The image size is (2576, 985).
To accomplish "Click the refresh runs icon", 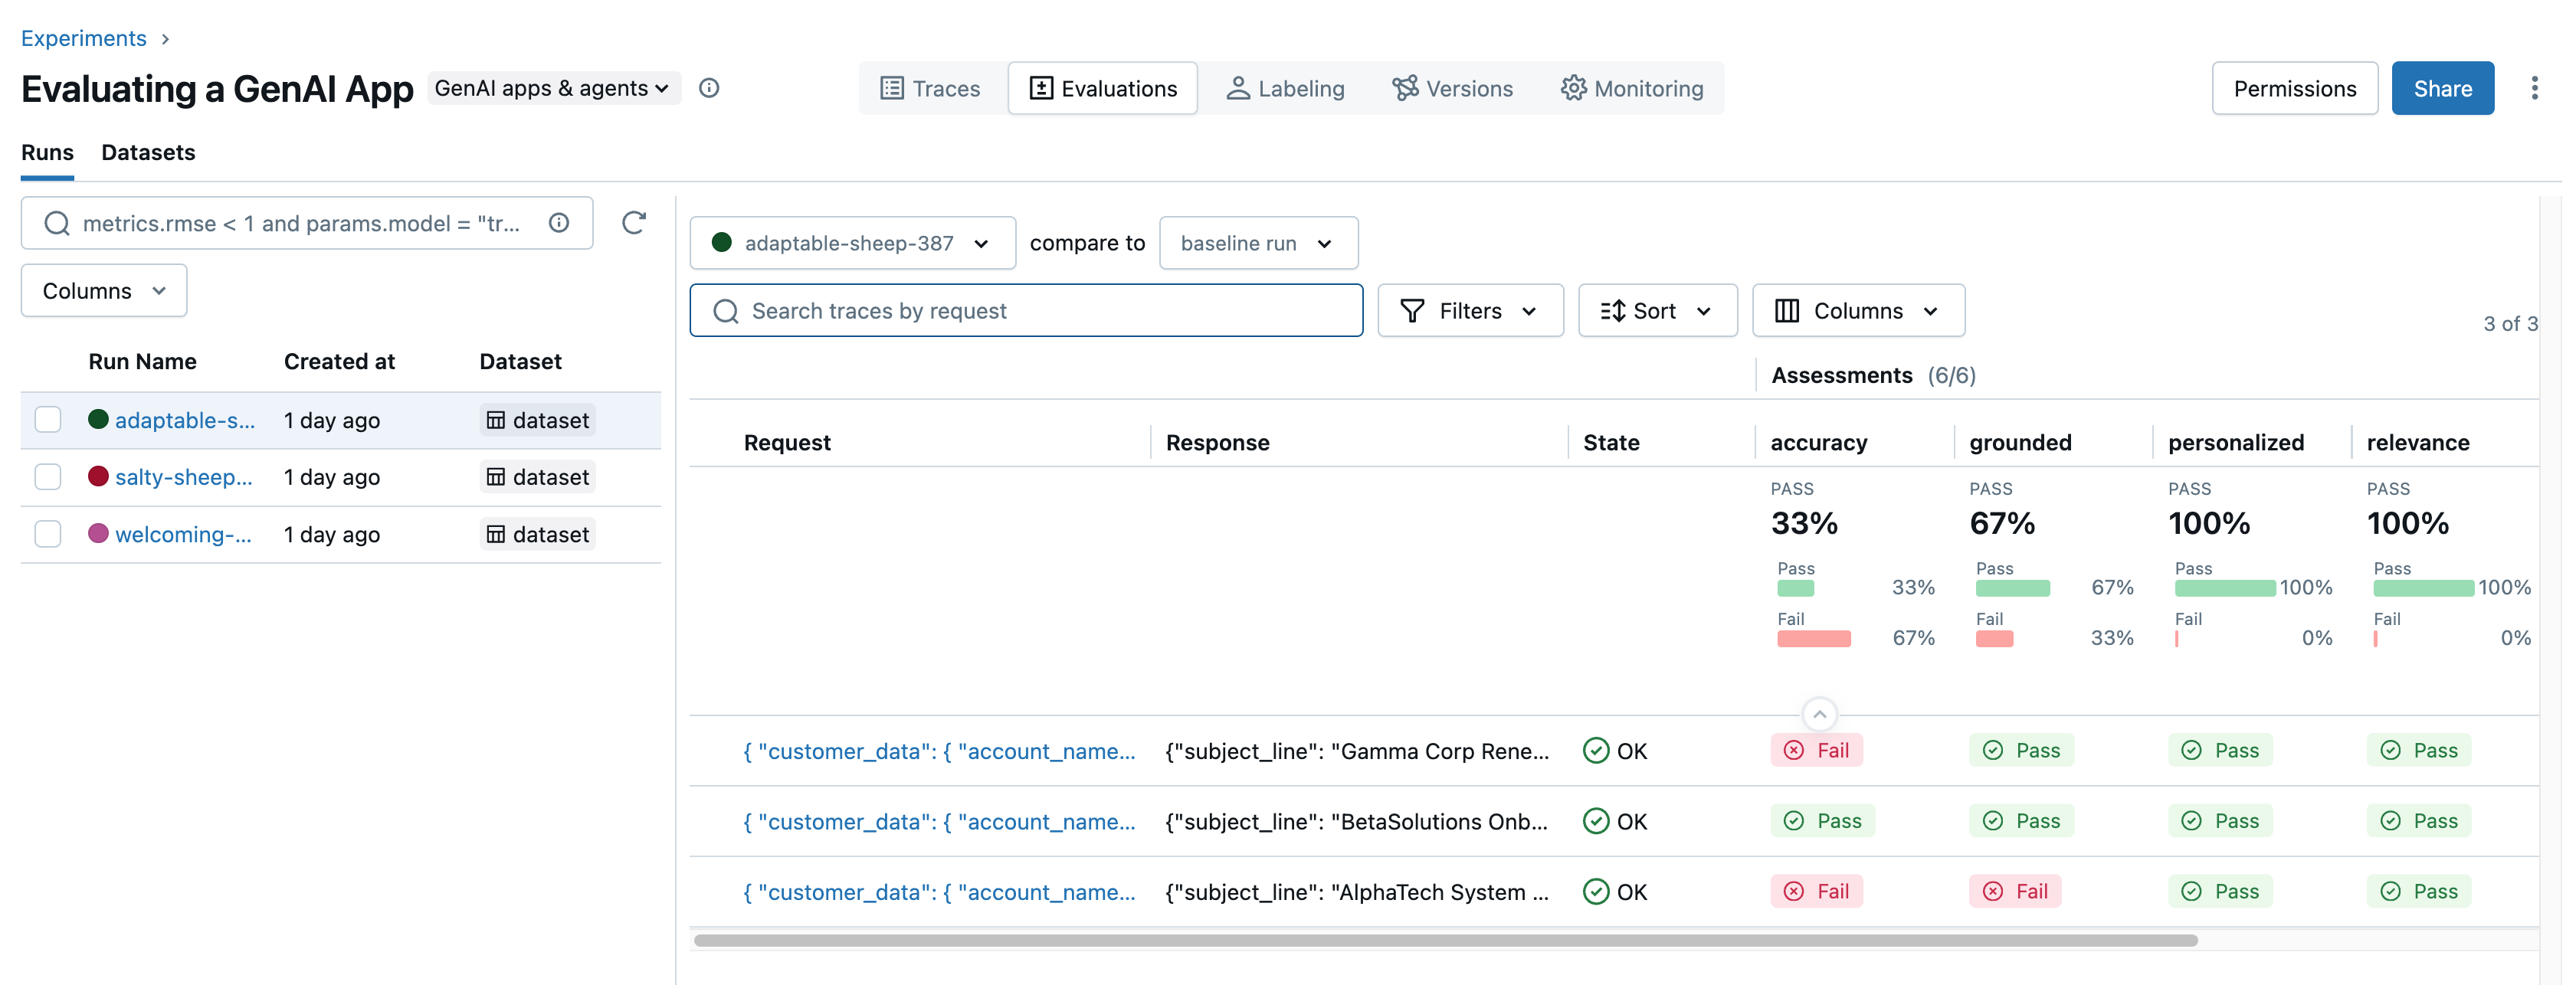I will click(x=633, y=222).
